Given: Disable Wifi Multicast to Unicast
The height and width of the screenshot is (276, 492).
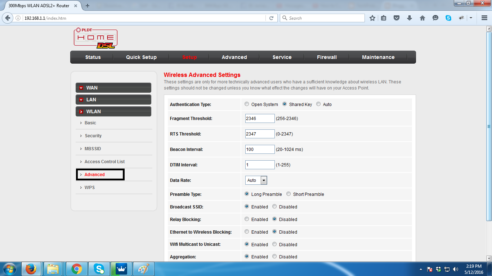Looking at the screenshot, I should click(274, 244).
